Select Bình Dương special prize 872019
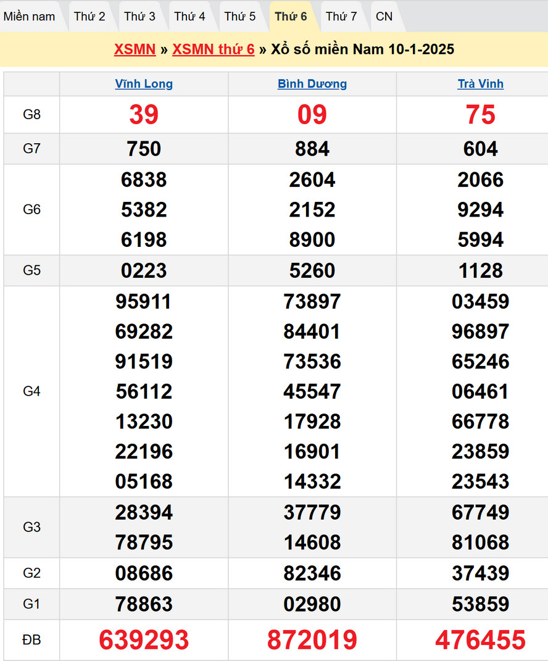548x661 pixels. pyautogui.click(x=312, y=640)
